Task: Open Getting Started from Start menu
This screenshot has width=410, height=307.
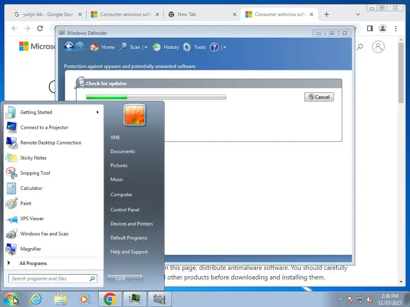Action: coord(54,112)
